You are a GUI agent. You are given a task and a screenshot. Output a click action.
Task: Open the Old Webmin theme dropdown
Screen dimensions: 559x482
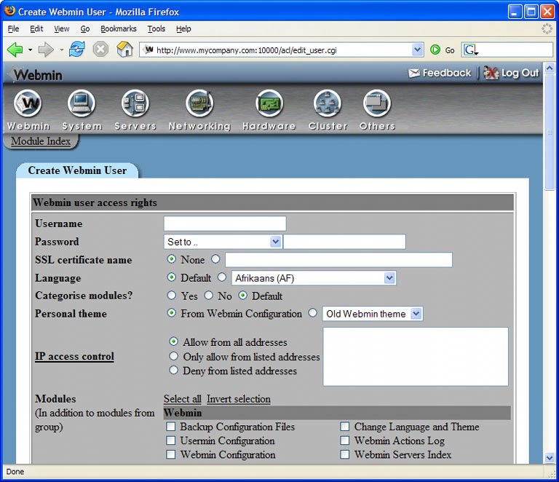tap(372, 314)
